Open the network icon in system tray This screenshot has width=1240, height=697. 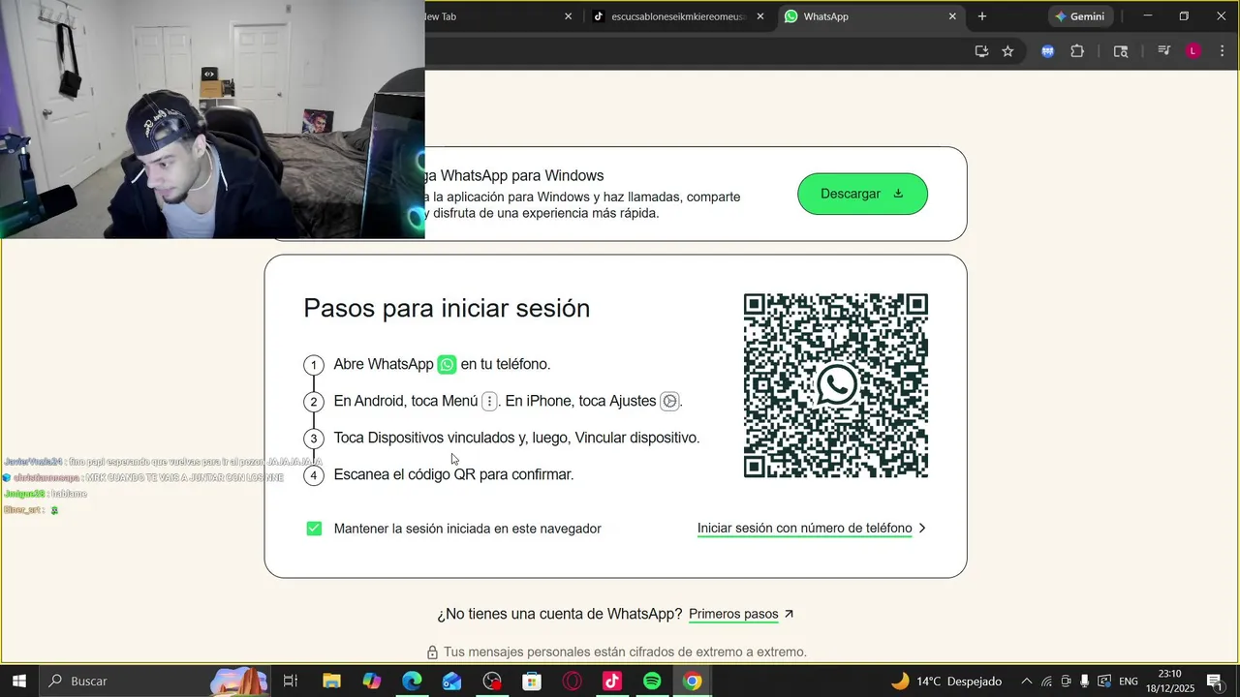pos(1047,682)
